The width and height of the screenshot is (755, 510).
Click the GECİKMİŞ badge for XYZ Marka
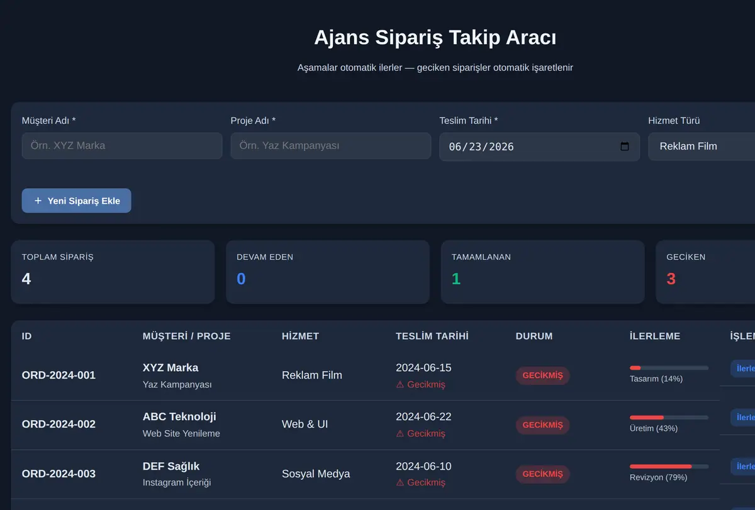point(542,375)
